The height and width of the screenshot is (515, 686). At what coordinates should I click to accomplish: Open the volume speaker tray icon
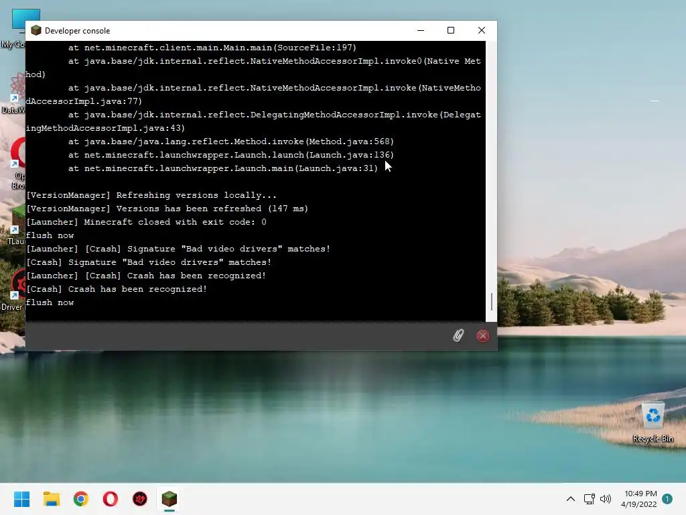pyautogui.click(x=606, y=499)
